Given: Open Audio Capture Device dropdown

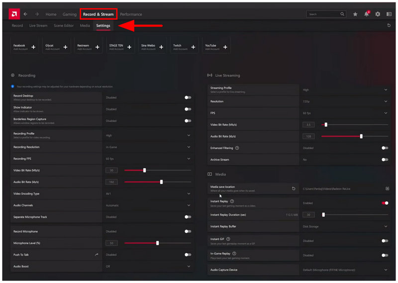Looking at the screenshot, I should 345,270.
